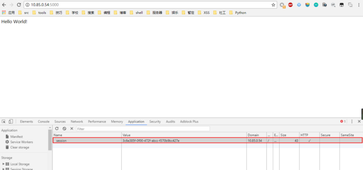Image resolution: width=363 pixels, height=170 pixels.
Task: Open the XSS bookmarks folder
Action: coord(204,13)
